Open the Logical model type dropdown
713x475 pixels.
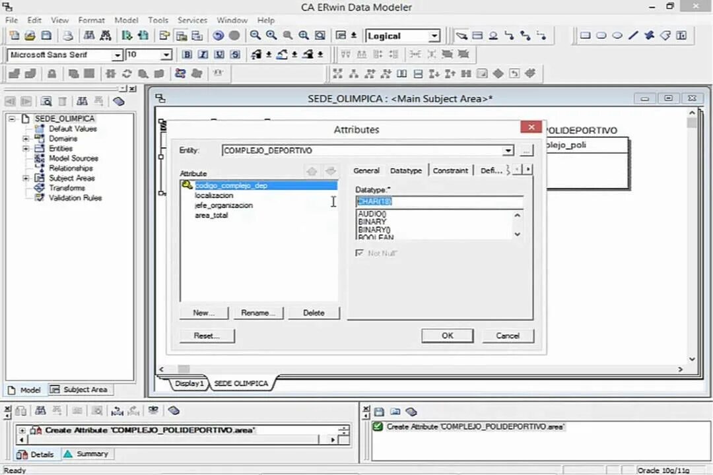[434, 36]
